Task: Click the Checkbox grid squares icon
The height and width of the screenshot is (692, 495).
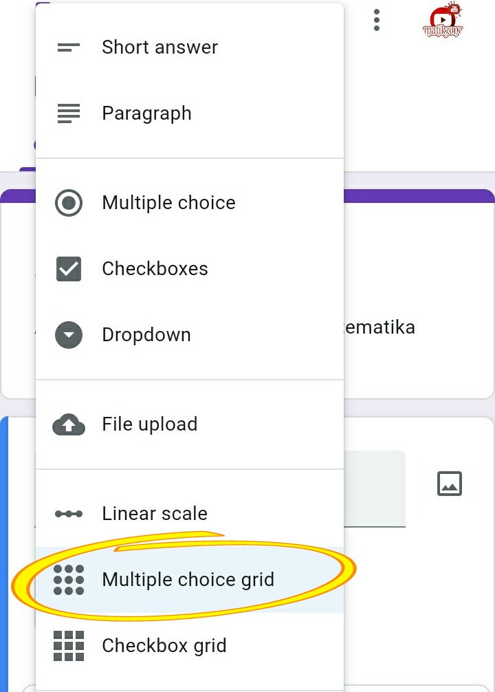Action: (69, 646)
